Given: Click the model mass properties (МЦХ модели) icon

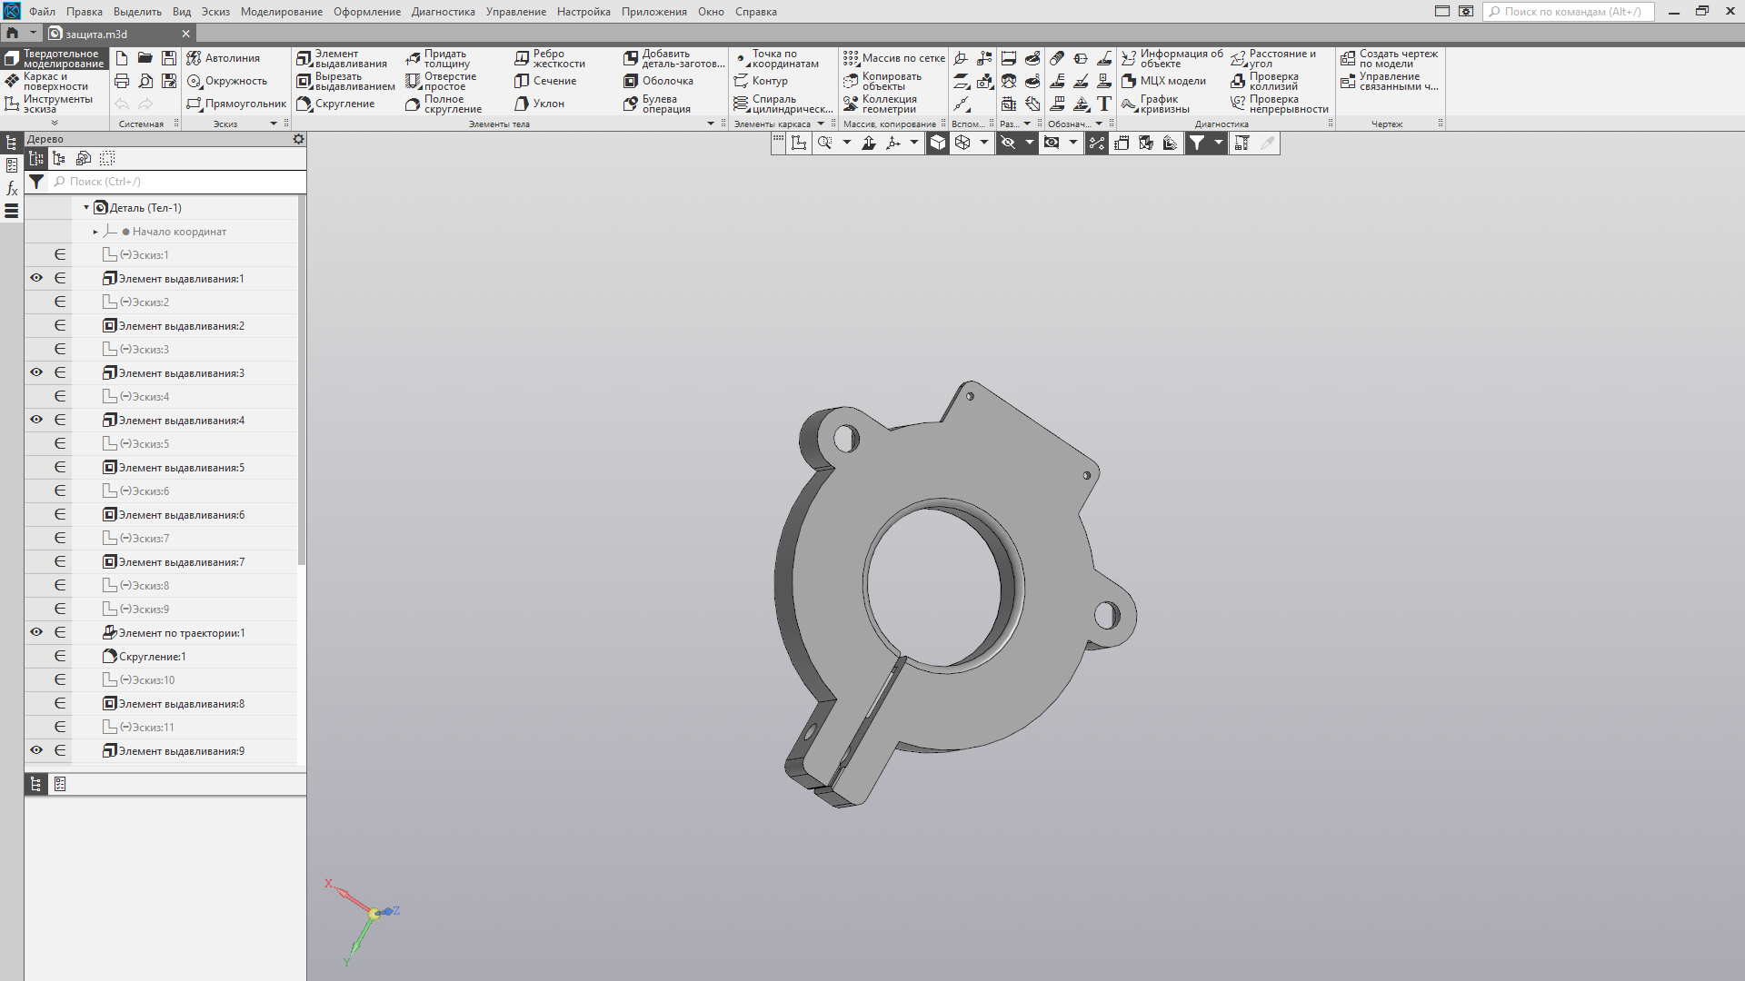Looking at the screenshot, I should pos(1129,82).
